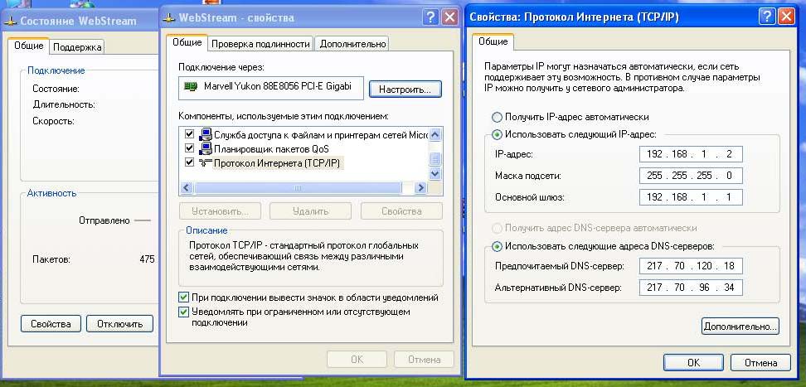Click the TCP/IP protocol icon in components list
806x387 pixels.
tap(205, 163)
